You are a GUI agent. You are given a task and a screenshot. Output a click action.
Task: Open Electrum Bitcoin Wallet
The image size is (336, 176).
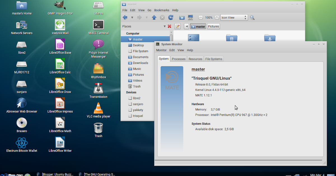(x=22, y=143)
